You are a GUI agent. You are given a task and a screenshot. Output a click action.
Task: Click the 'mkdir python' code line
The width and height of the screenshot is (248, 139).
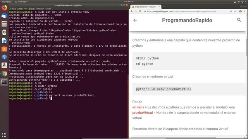(x=147, y=58)
